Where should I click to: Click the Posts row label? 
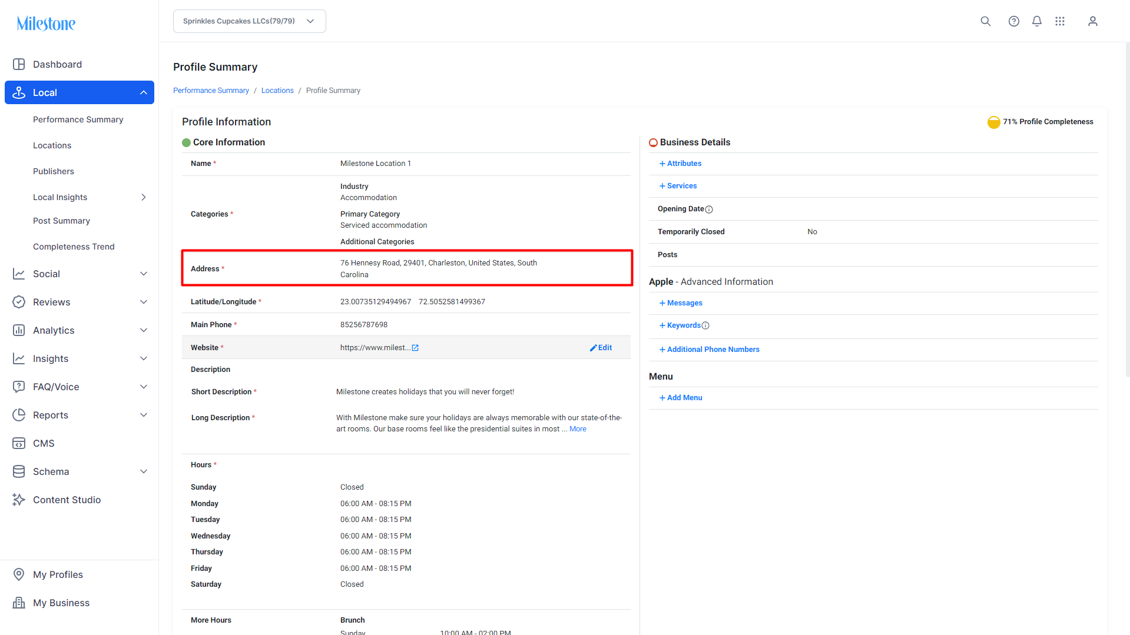(667, 255)
